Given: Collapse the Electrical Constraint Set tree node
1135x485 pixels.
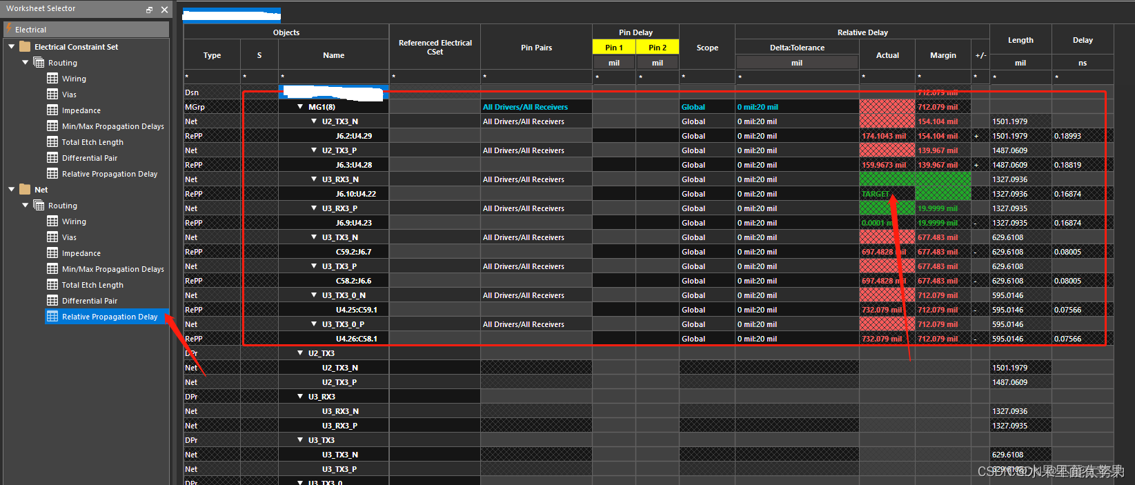Looking at the screenshot, I should 12,47.
